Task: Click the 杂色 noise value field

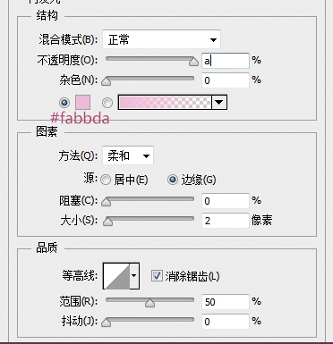Action: tap(226, 80)
